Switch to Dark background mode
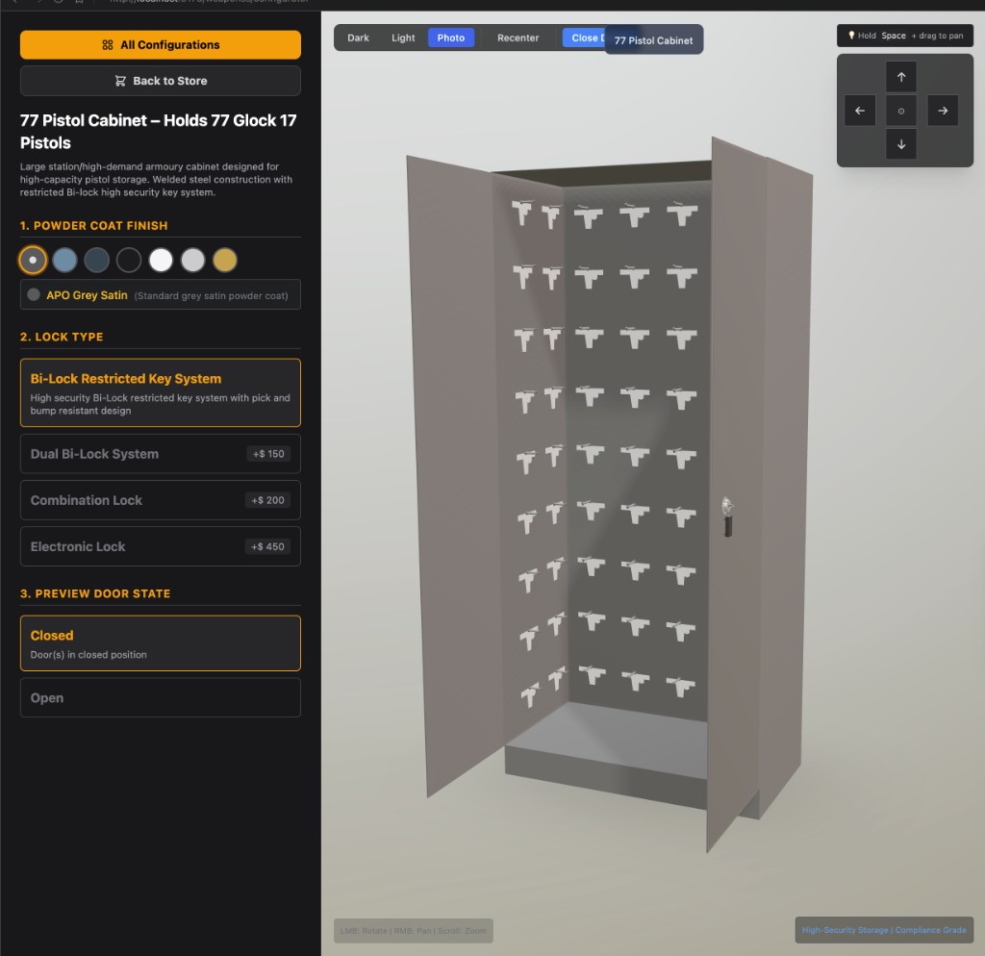Screen dimensions: 985x956 (358, 38)
